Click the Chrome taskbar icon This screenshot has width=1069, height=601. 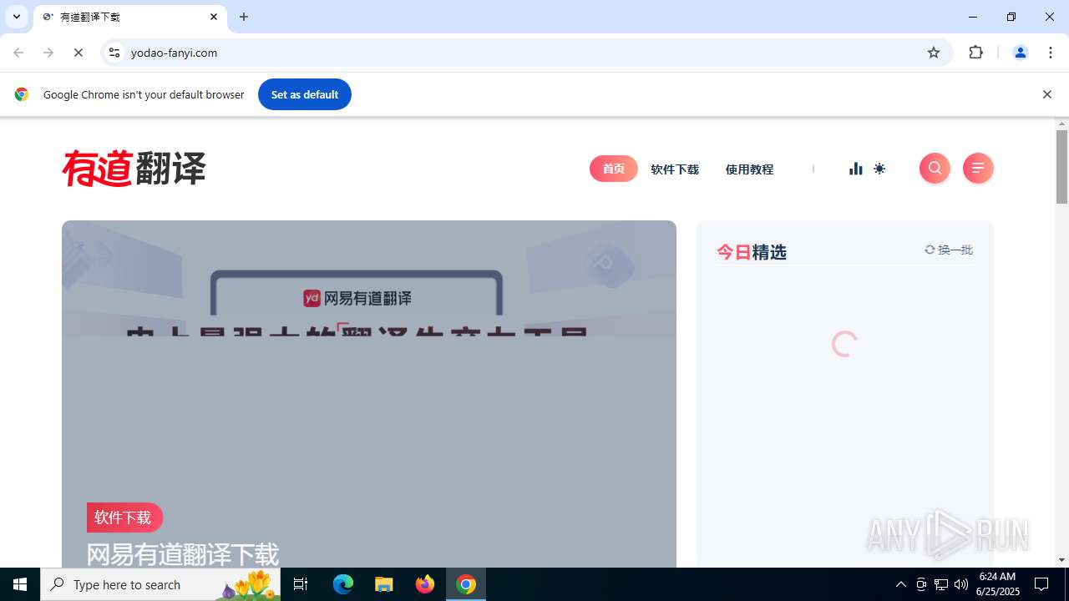click(x=466, y=584)
